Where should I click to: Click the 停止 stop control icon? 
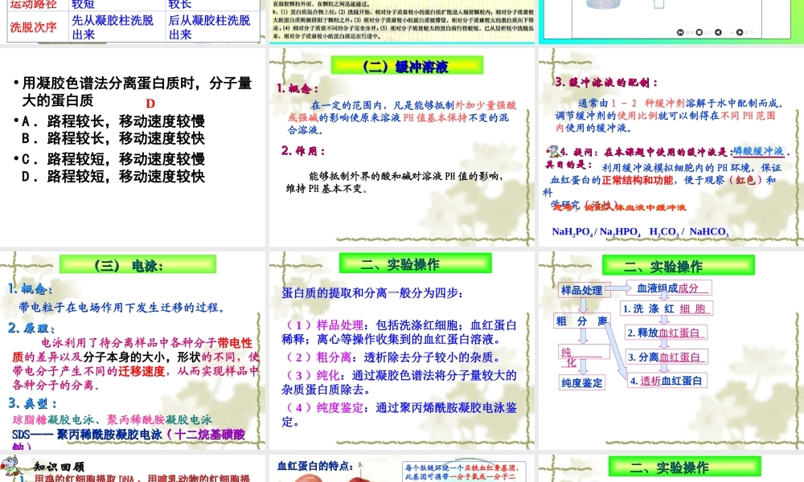699,33
